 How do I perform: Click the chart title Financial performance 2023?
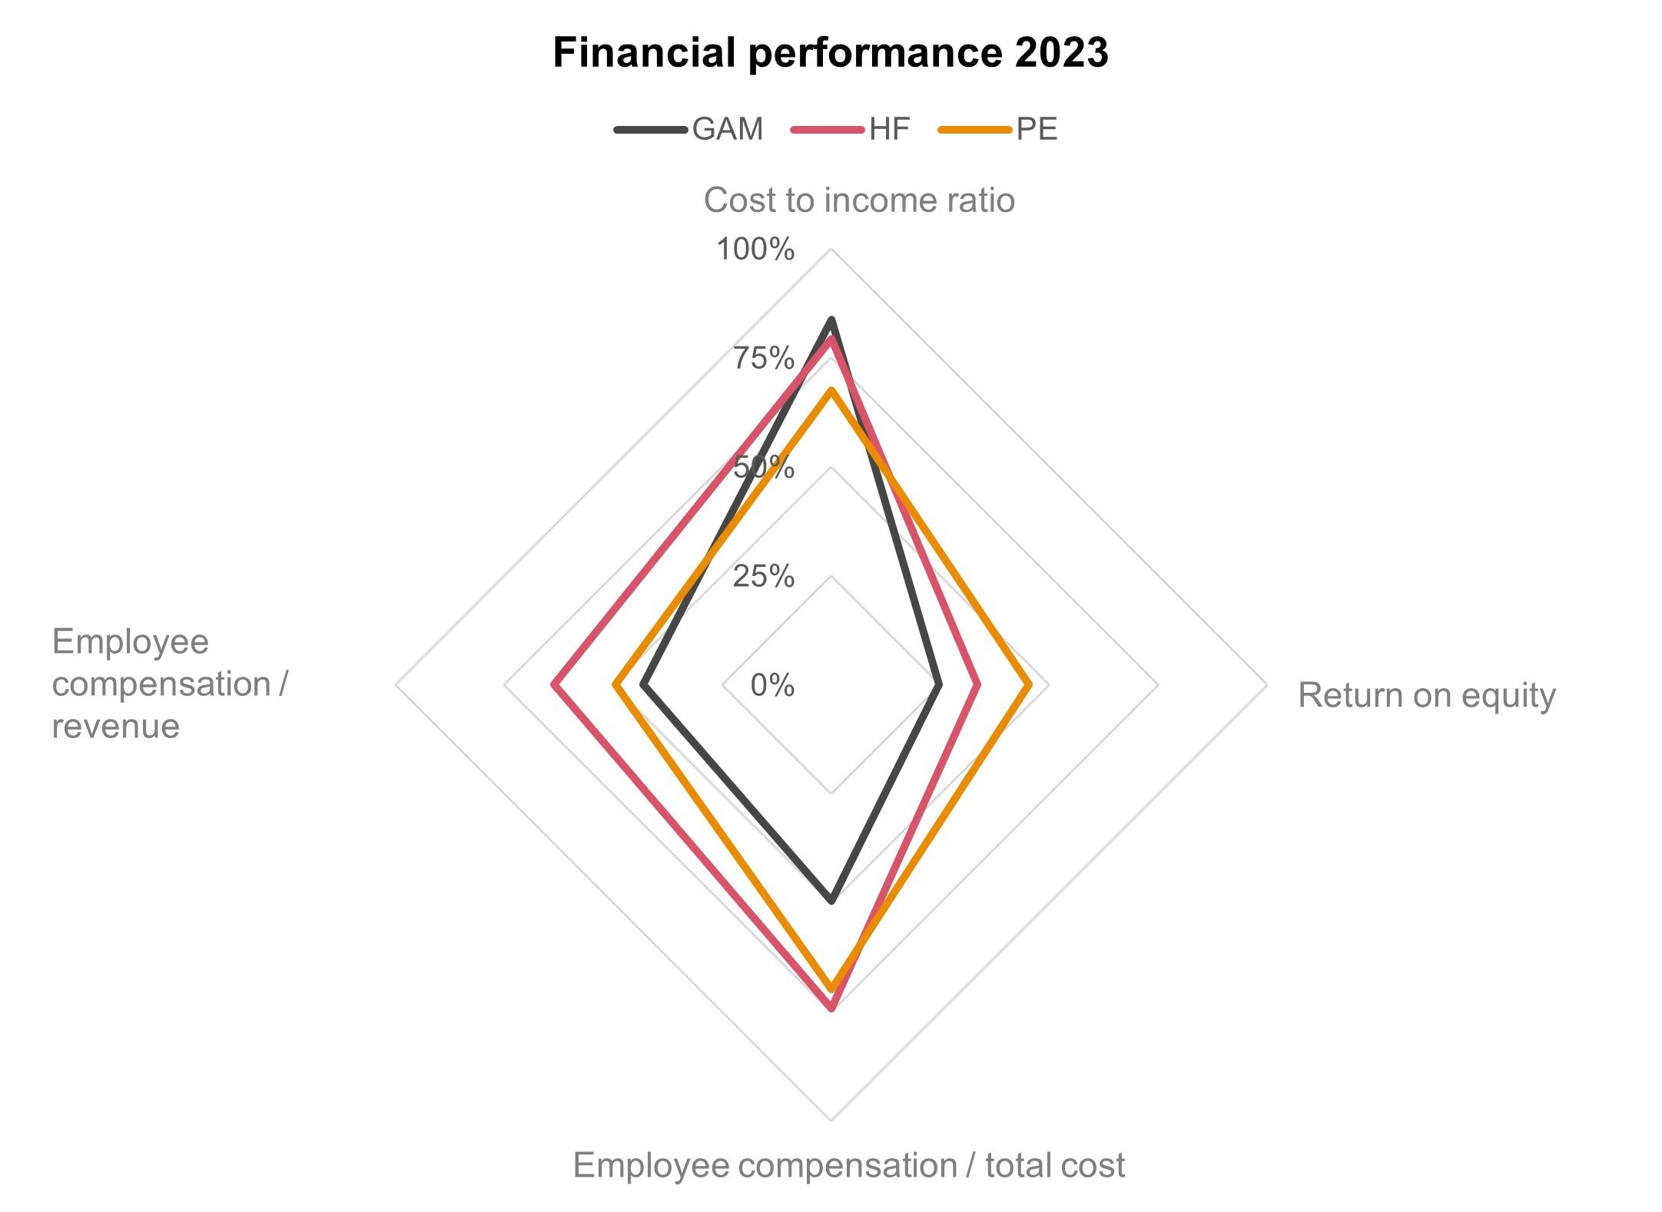(830, 53)
